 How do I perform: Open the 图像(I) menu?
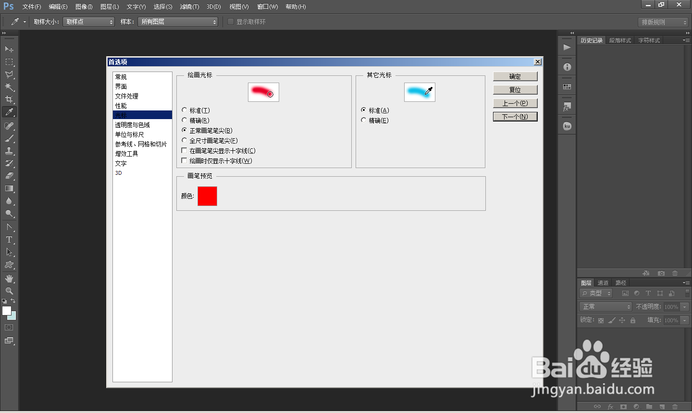coord(84,7)
